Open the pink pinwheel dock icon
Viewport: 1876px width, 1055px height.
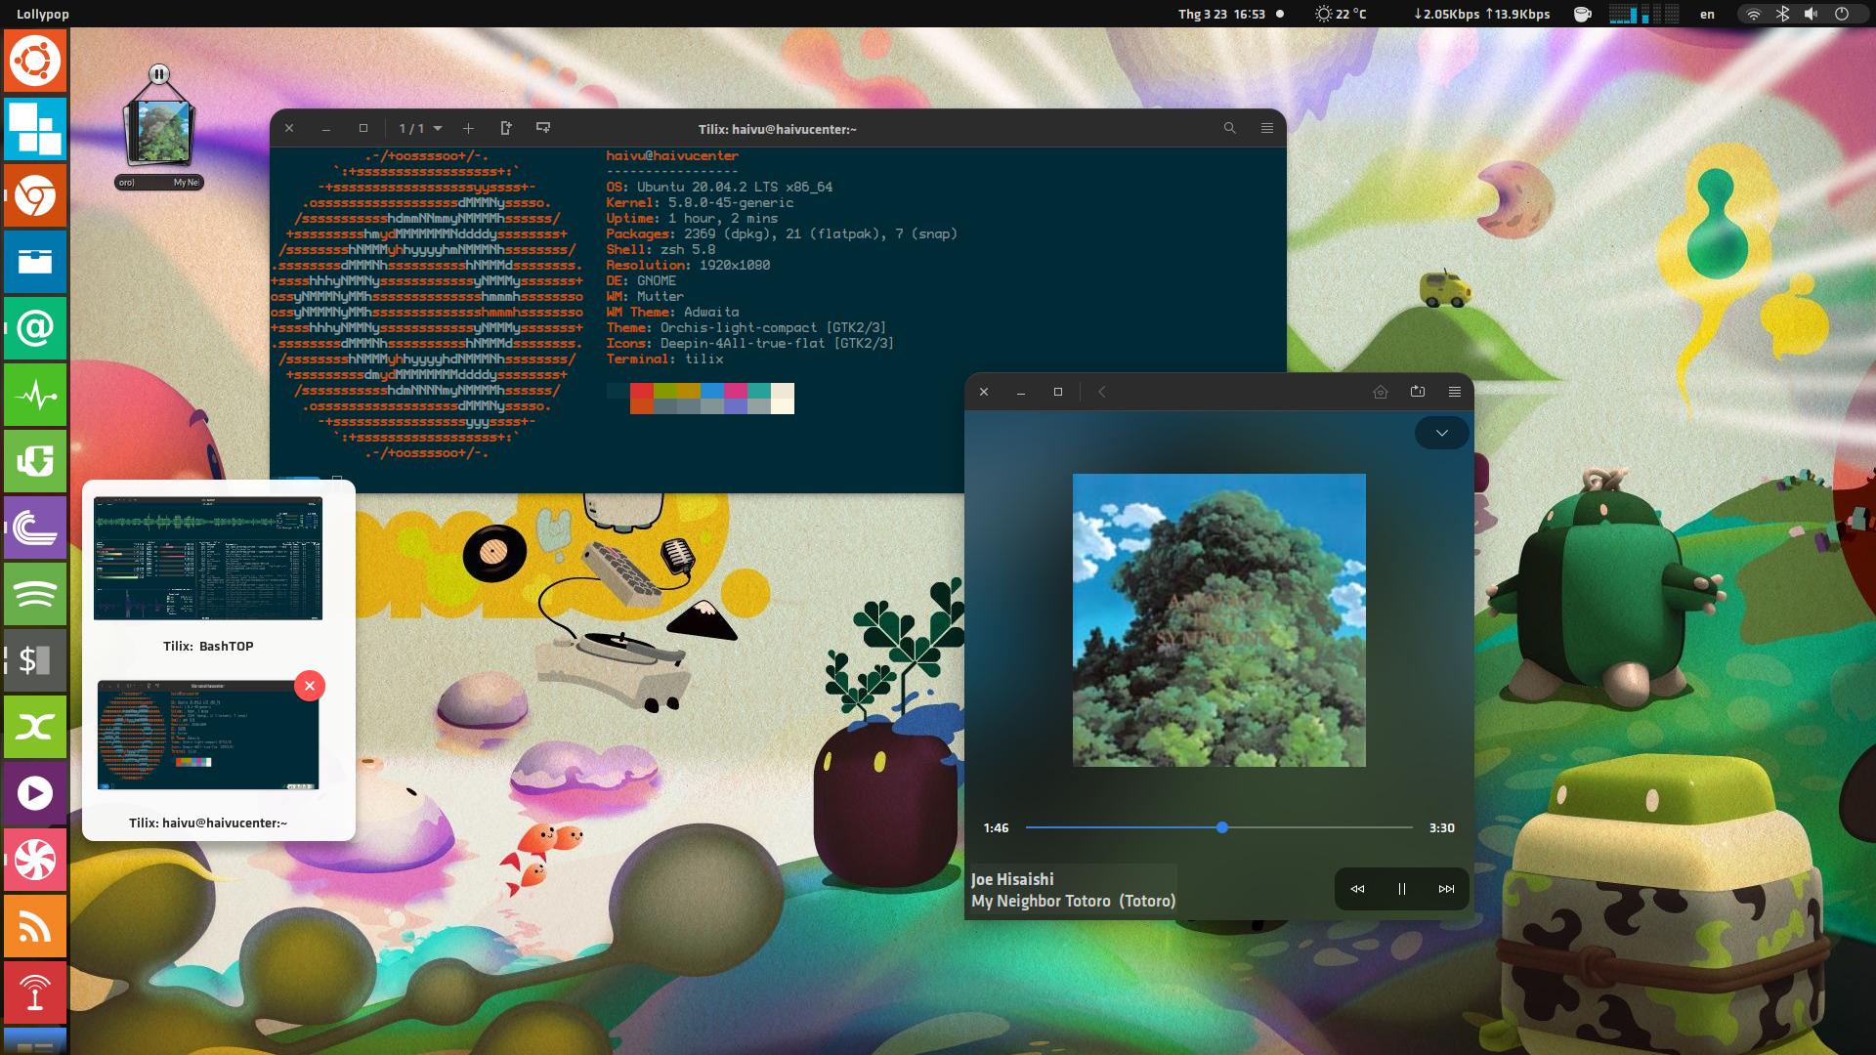pyautogui.click(x=35, y=859)
